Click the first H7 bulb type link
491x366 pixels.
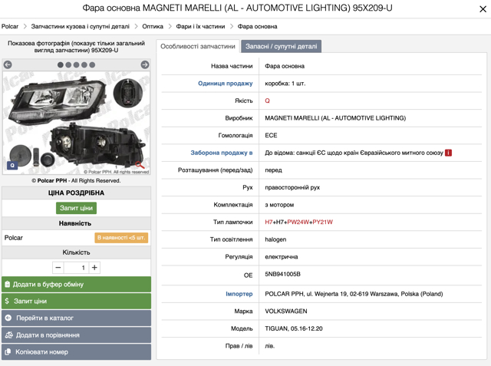[x=269, y=222]
